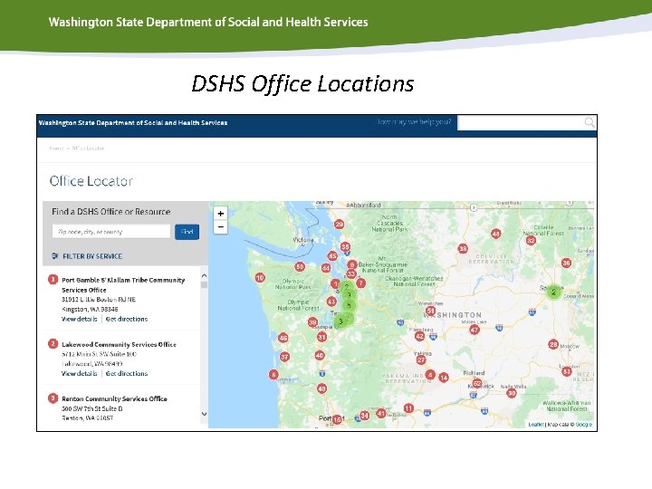Screen dimensions: 652x489
Task: Select map marker 28 near Moscow
Action: (x=553, y=344)
